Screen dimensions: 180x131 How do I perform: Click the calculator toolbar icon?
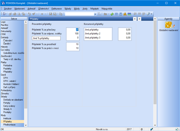(121, 14)
